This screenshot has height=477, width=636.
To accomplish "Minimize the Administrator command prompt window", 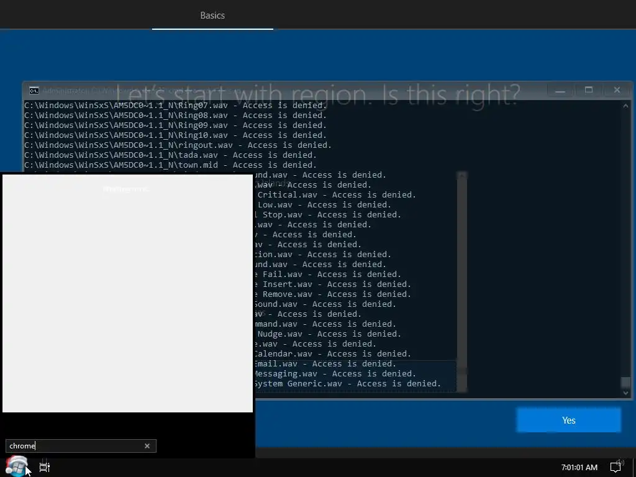I will point(560,90).
